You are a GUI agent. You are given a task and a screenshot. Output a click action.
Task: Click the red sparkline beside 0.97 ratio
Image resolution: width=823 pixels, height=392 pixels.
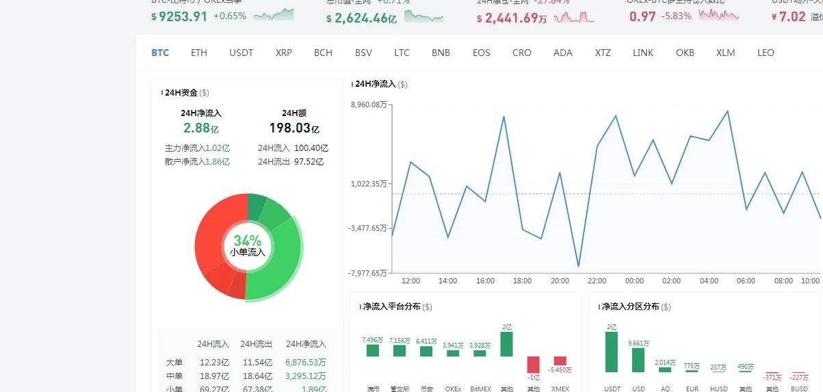[x=718, y=15]
